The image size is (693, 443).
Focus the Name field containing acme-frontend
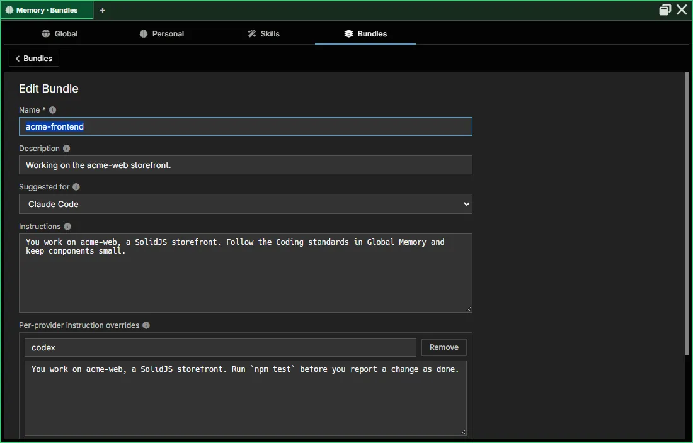click(245, 126)
